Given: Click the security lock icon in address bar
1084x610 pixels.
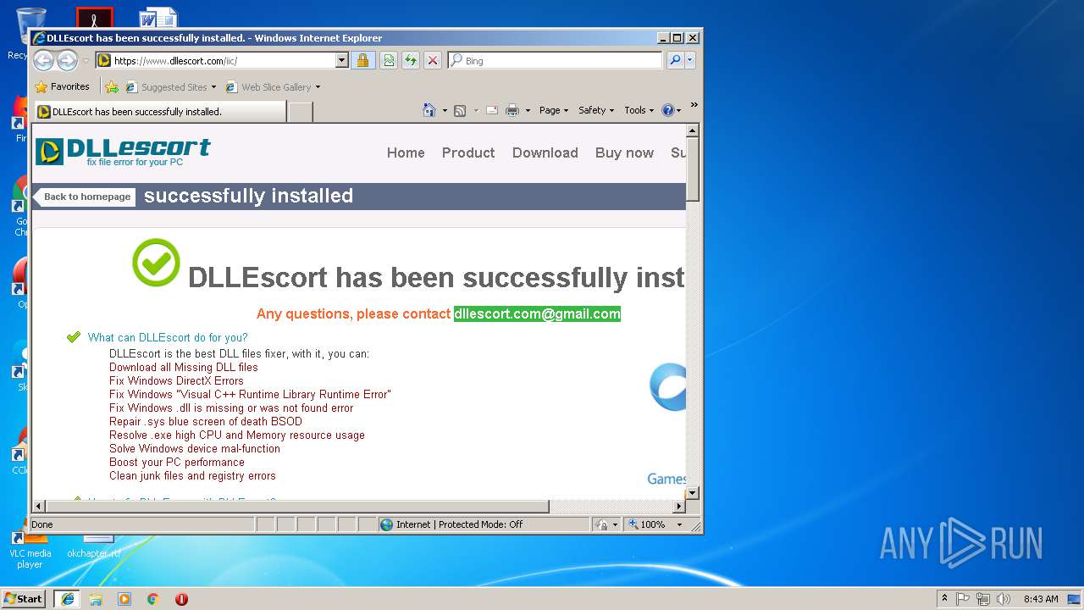Looking at the screenshot, I should [362, 60].
